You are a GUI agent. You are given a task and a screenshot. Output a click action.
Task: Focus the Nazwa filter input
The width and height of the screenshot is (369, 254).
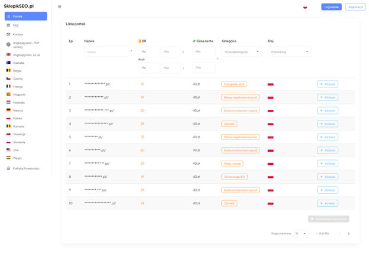[106, 52]
